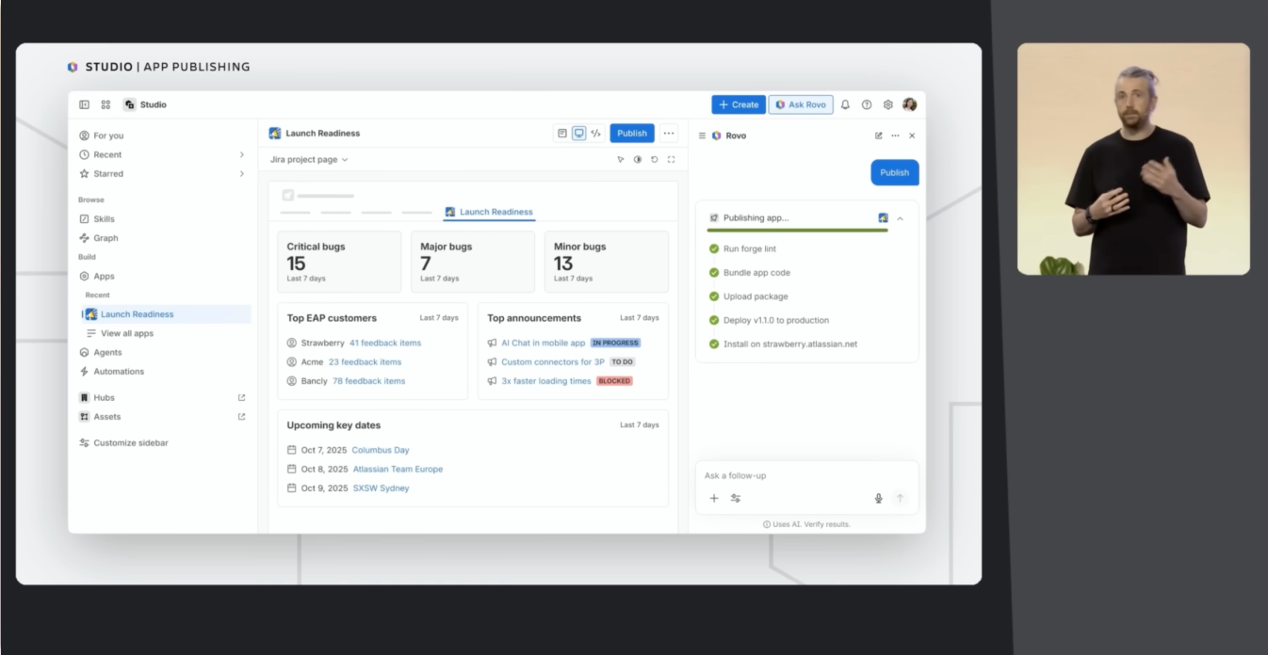Open the help question mark icon
The image size is (1268, 655).
click(867, 104)
